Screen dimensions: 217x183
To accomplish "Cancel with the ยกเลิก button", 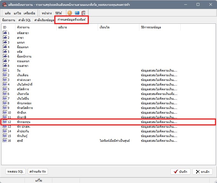I will coord(202,172).
